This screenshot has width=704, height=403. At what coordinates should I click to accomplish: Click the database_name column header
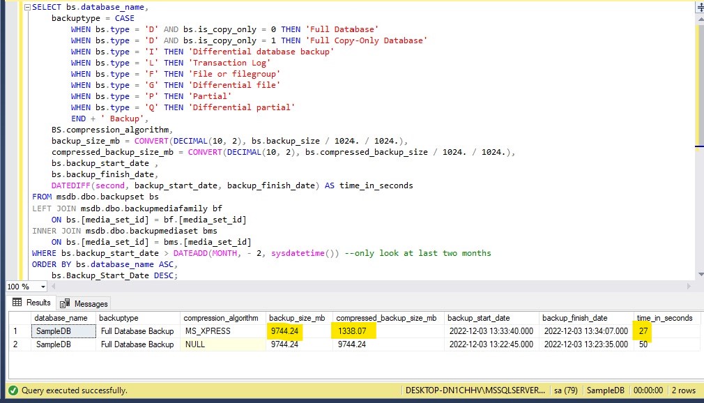[x=61, y=318]
